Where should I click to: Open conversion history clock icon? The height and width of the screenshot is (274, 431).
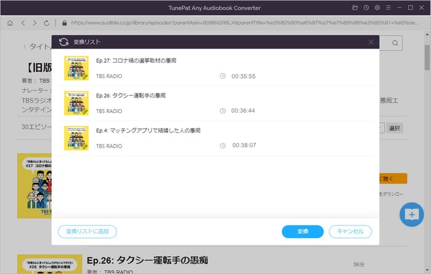point(366,8)
